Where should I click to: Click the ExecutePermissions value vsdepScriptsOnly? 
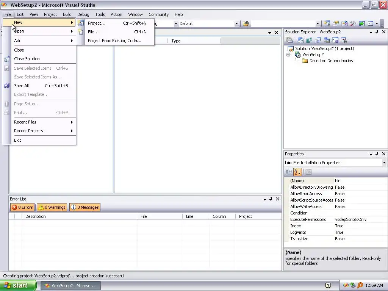[350, 219]
